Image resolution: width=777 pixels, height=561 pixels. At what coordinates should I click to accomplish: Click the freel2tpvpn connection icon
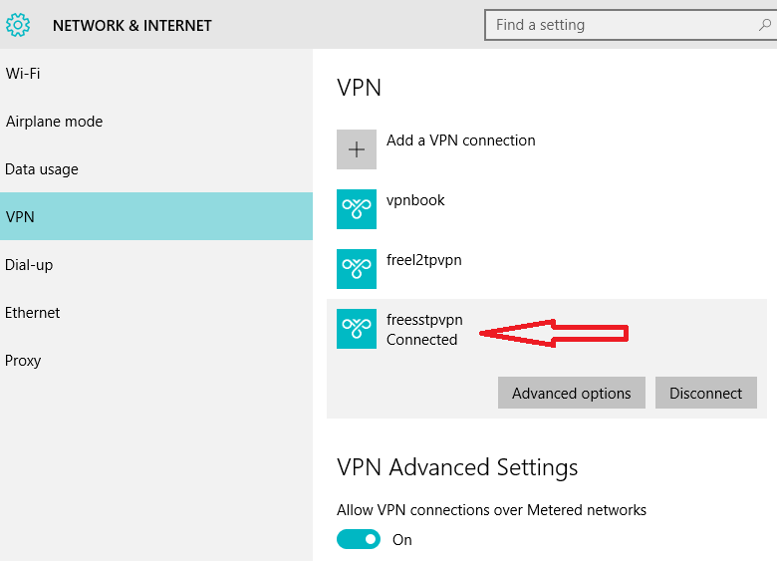click(357, 269)
